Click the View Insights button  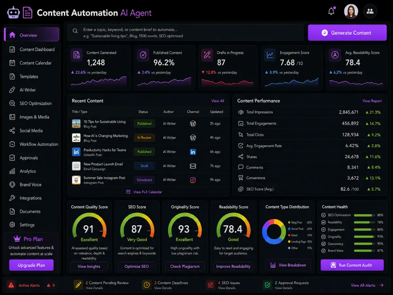[x=89, y=266]
